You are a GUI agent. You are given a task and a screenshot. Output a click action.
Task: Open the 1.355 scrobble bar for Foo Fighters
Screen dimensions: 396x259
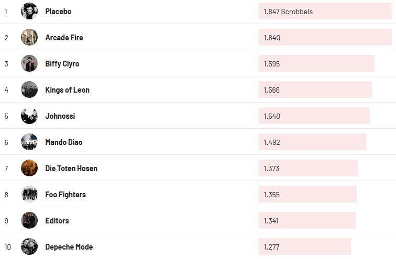coord(307,195)
